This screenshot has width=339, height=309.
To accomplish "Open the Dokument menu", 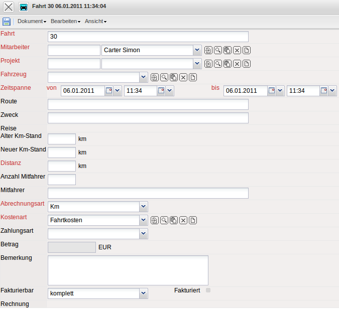I will coord(32,22).
